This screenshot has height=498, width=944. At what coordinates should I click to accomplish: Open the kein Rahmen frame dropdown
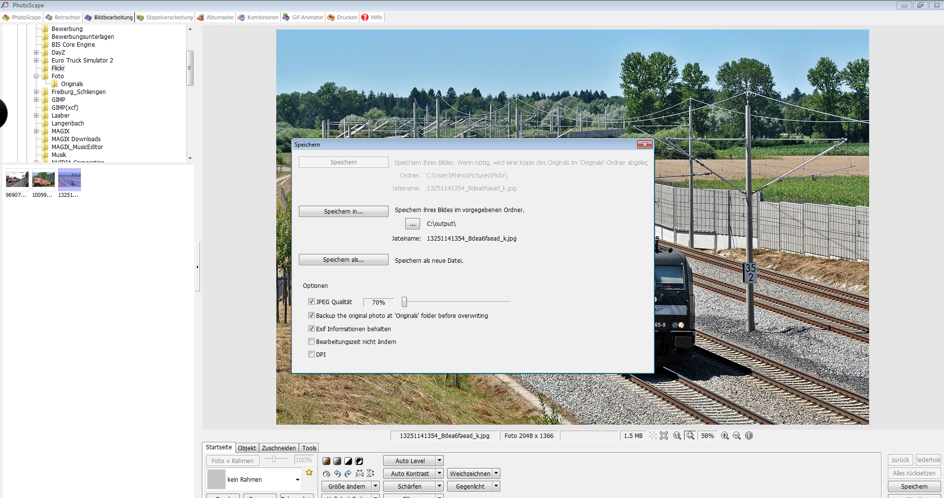click(297, 480)
